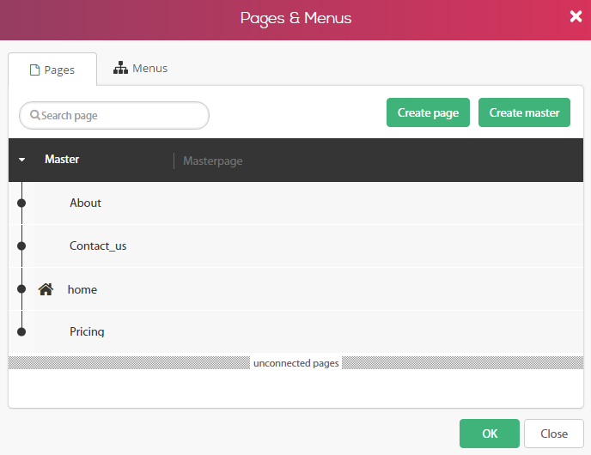Click the tree node dot beside About
591x455 pixels.
click(x=21, y=203)
